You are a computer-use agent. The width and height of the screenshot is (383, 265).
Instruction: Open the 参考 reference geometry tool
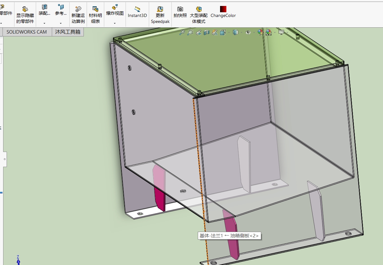tap(61, 10)
